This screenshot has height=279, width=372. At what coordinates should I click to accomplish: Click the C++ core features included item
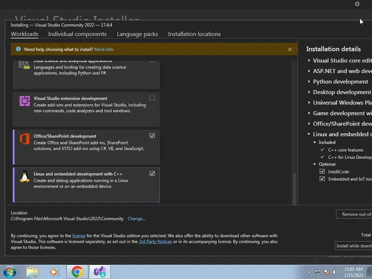click(346, 150)
